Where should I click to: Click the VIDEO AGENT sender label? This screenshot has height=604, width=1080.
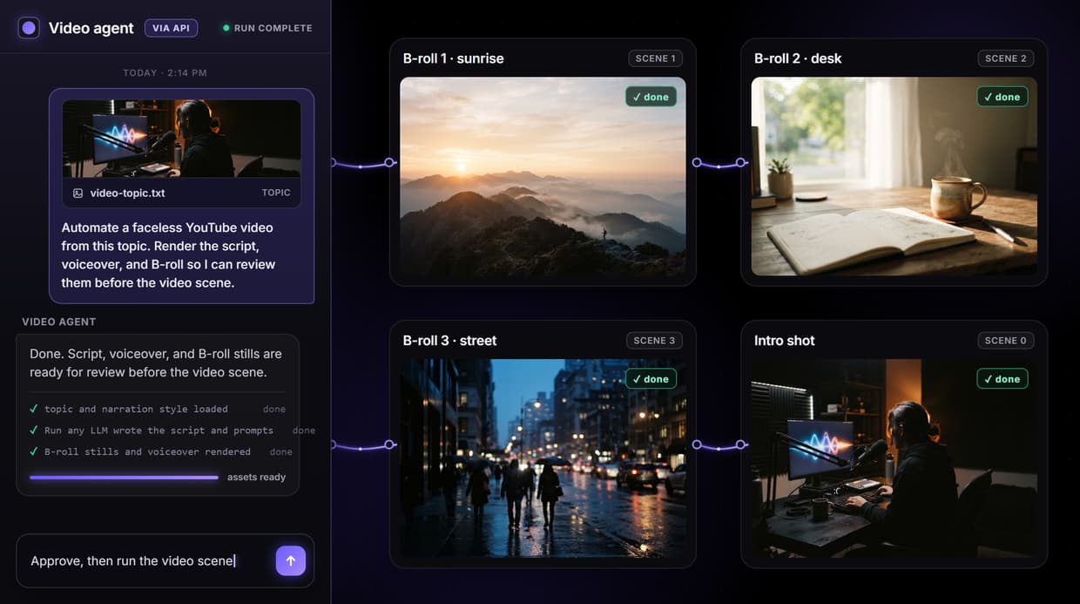(59, 322)
